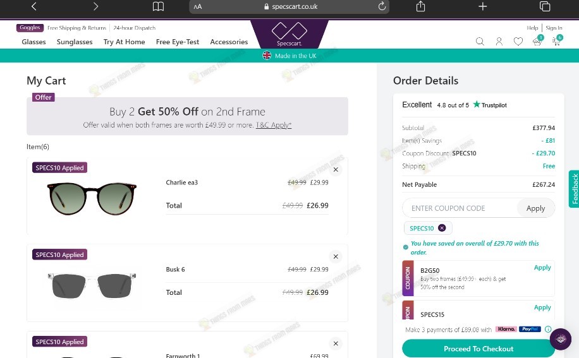
Task: Open the Accessories menu
Action: click(x=229, y=42)
